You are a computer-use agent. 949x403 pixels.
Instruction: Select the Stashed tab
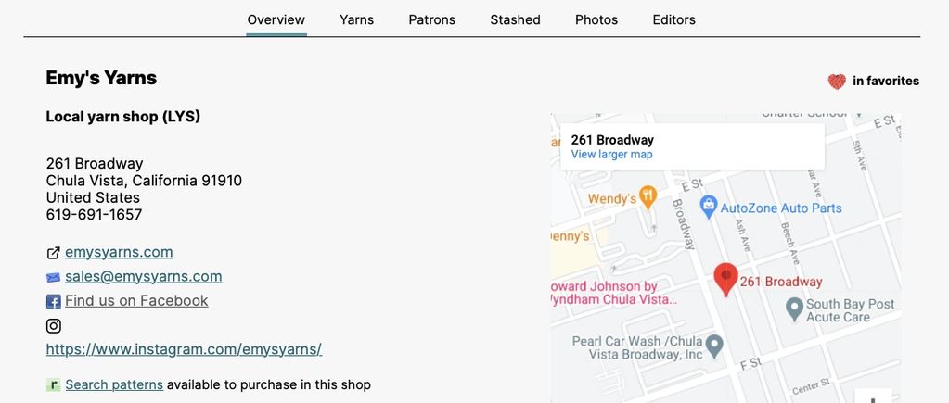click(515, 19)
